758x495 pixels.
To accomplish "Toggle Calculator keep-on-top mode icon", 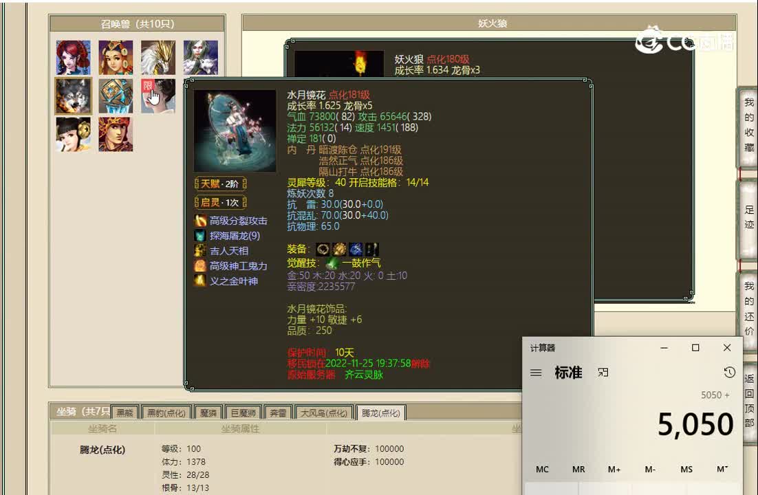I will pyautogui.click(x=603, y=373).
